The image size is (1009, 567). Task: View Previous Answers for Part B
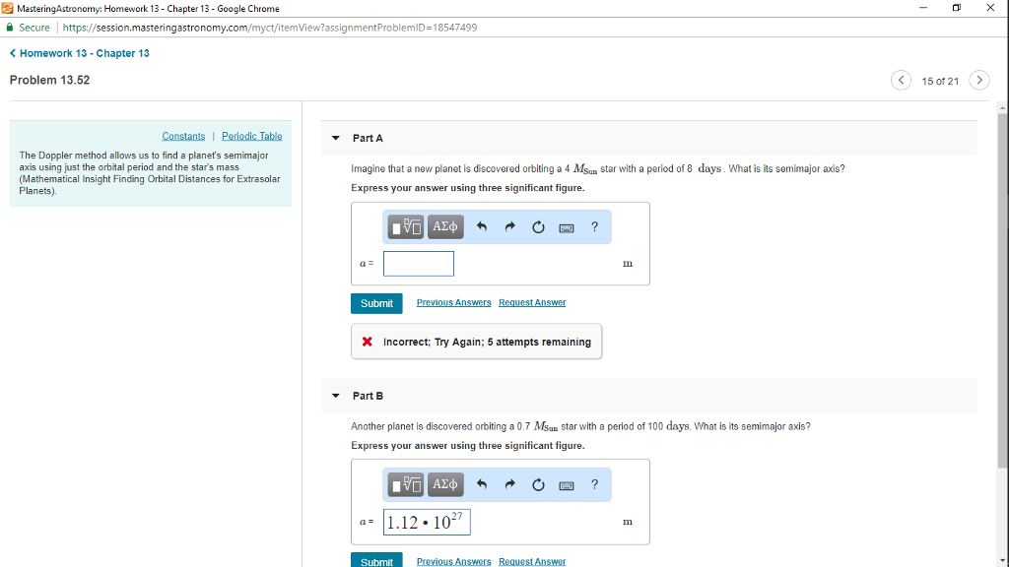[453, 561]
